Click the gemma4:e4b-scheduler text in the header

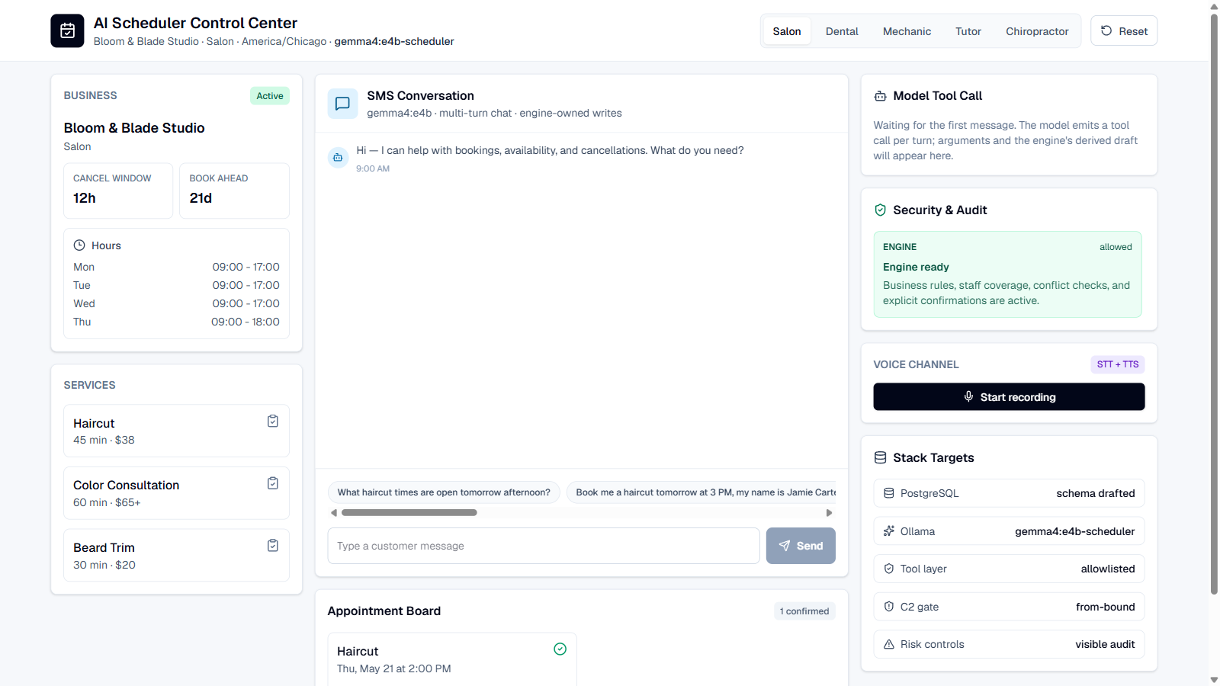tap(394, 42)
